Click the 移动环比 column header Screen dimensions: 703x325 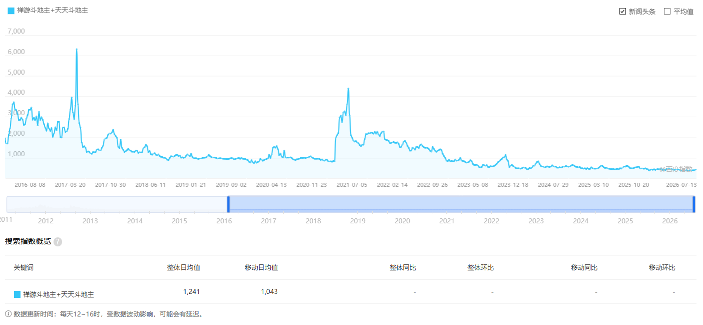[662, 267]
